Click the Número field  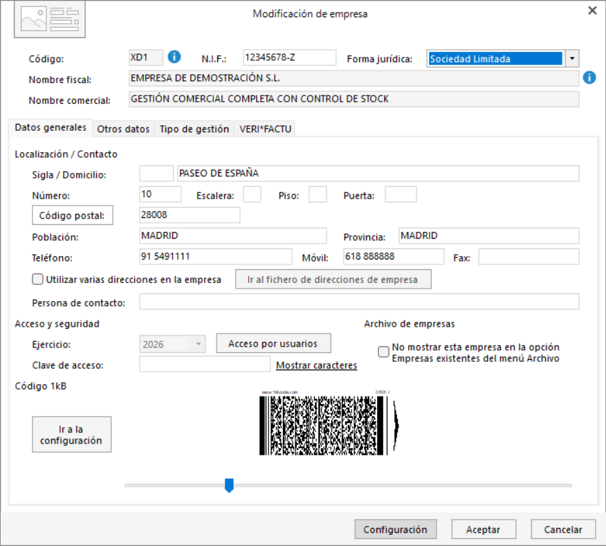(160, 194)
